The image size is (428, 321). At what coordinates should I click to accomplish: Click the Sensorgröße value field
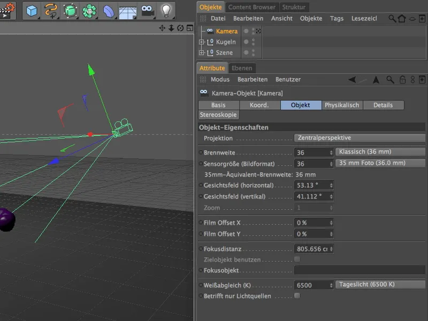point(311,164)
